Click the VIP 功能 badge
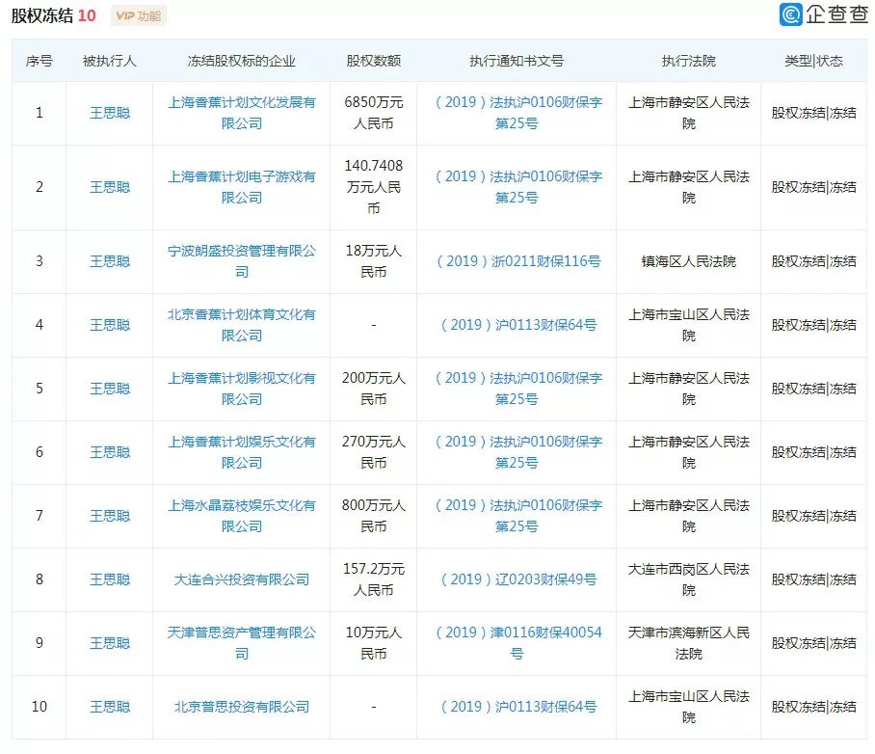Image resolution: width=875 pixels, height=754 pixels. tap(139, 15)
